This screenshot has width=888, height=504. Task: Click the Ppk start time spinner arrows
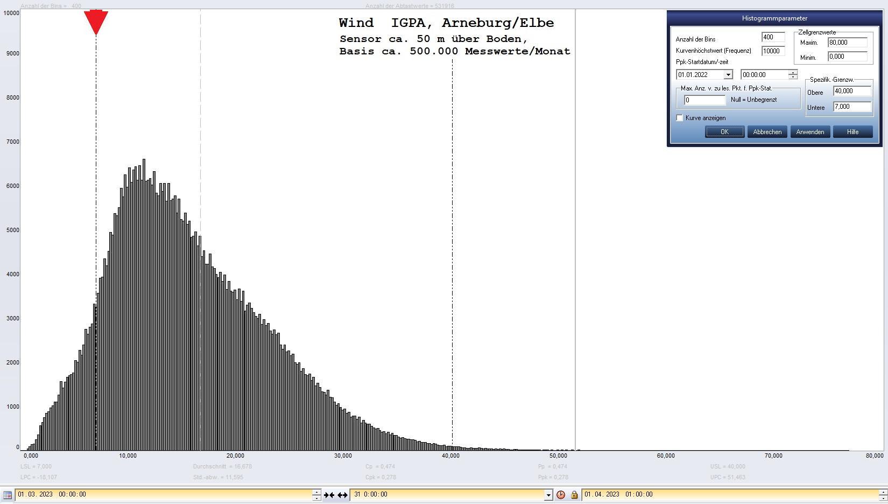click(x=792, y=75)
